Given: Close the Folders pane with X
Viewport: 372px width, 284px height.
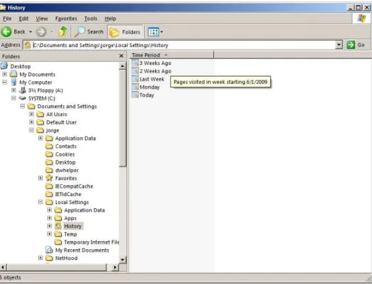Looking at the screenshot, I should [121, 56].
